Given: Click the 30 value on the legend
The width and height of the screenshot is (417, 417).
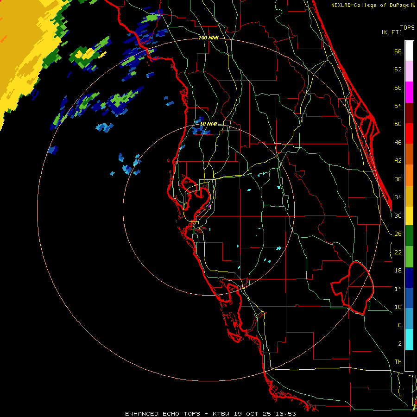Looking at the screenshot, I should [398, 215].
